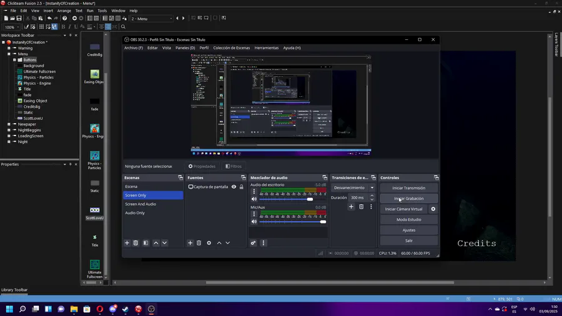This screenshot has width=562, height=316.
Task: Click Save icon in Fusion toolbar
Action: pyautogui.click(x=19, y=18)
